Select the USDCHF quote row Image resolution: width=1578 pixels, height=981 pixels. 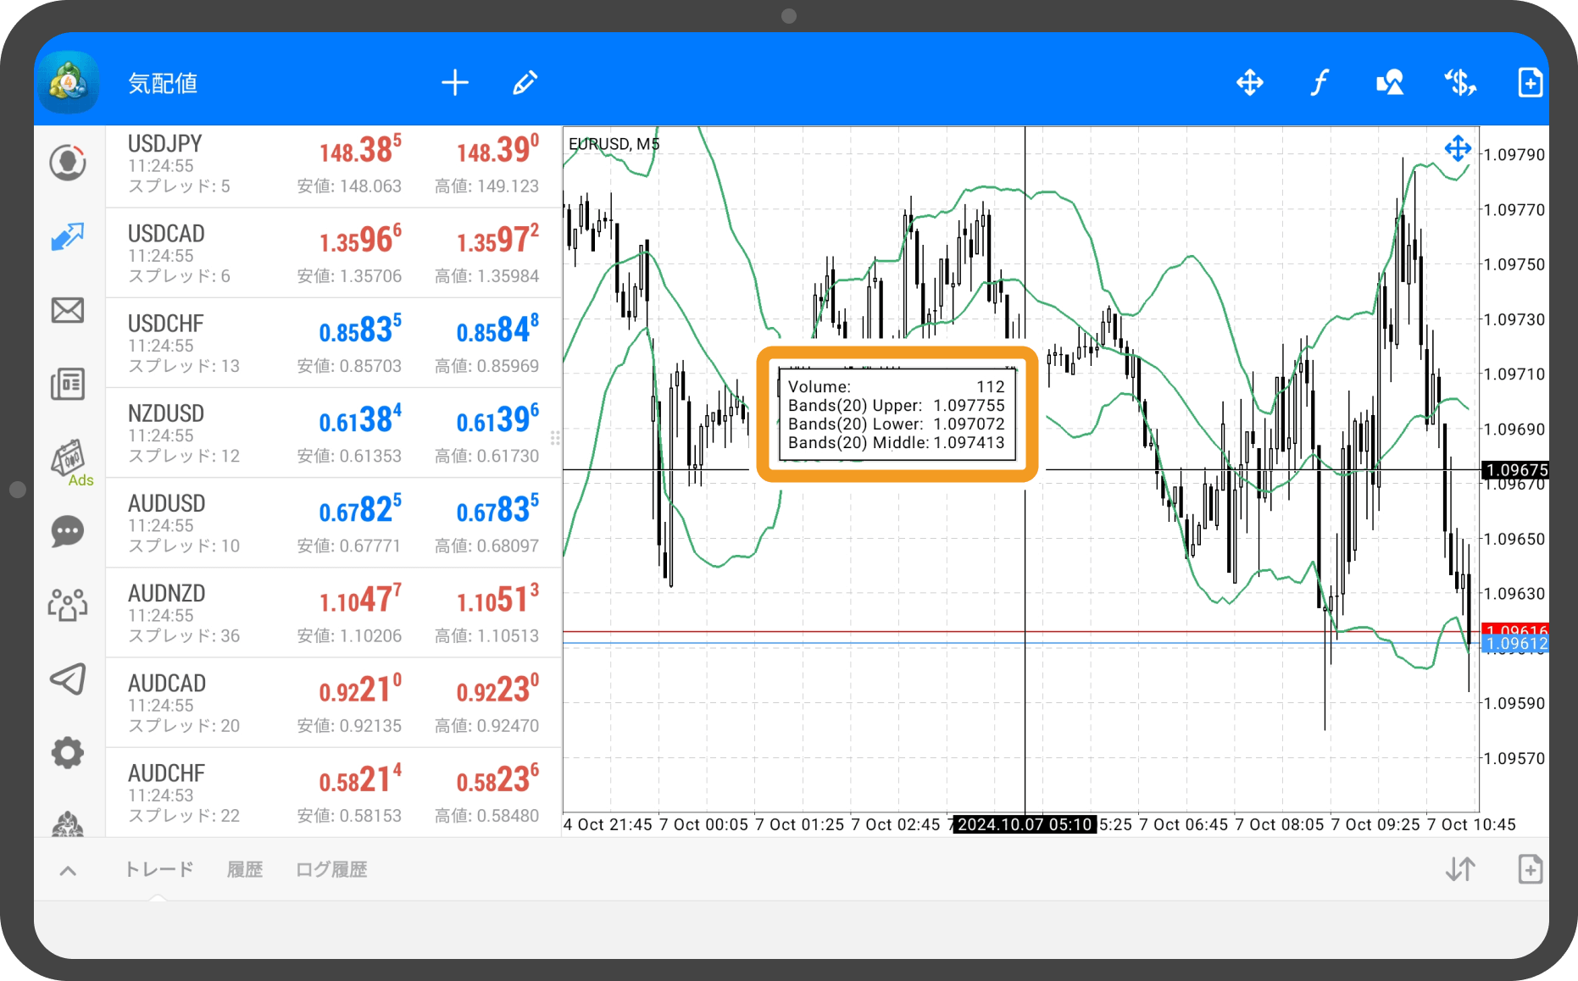333,343
